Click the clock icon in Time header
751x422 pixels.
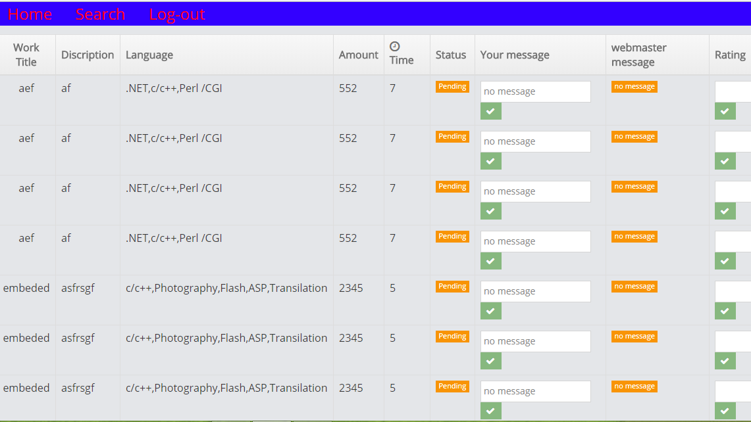point(395,46)
